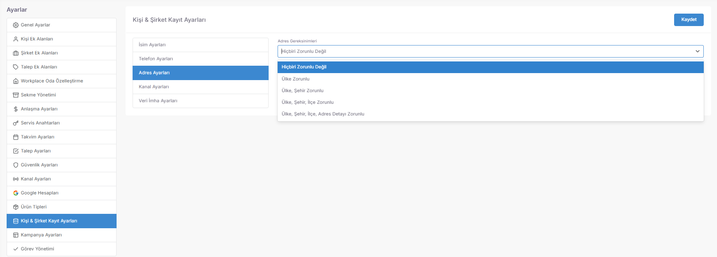
Task: Click the check-square icon beside Talep Ayarları
Action: click(x=16, y=151)
